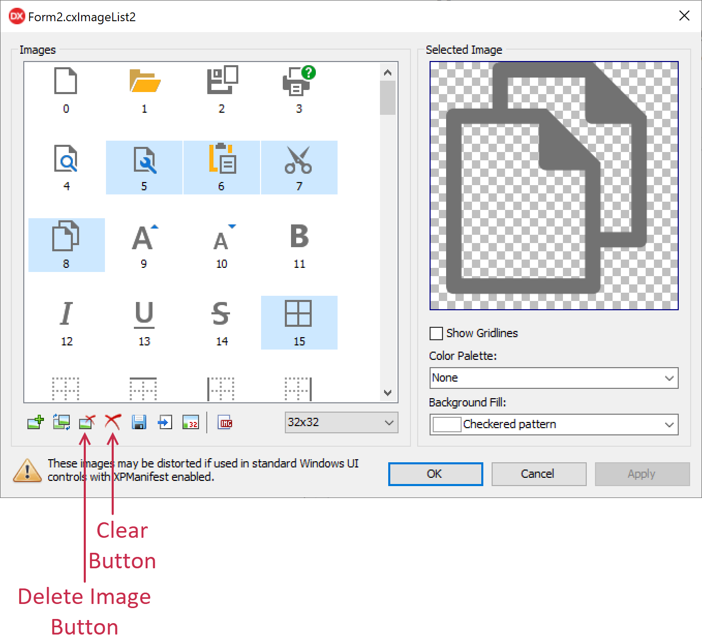Expand the Color Palette combo box
The width and height of the screenshot is (702, 635).
[x=554, y=378]
